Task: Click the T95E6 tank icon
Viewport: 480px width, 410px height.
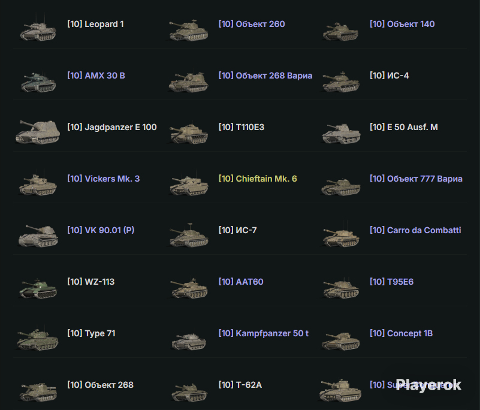Action: point(341,288)
